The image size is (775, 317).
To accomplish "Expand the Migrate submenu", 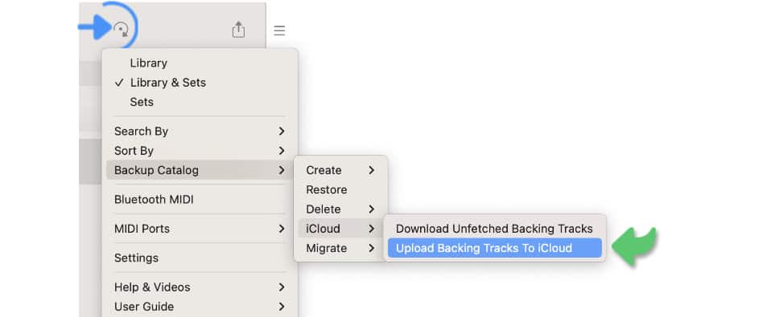I will pos(340,248).
